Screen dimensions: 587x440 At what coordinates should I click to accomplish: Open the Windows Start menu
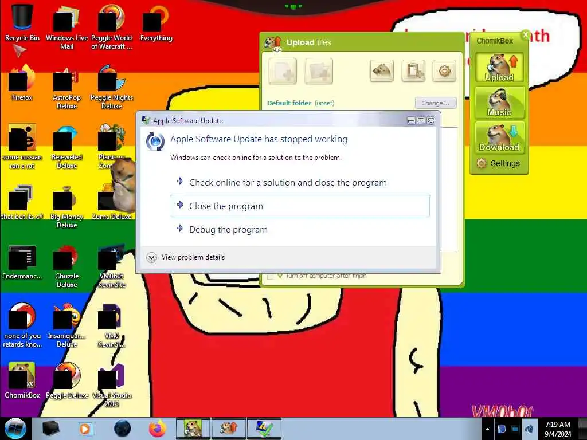[15, 429]
